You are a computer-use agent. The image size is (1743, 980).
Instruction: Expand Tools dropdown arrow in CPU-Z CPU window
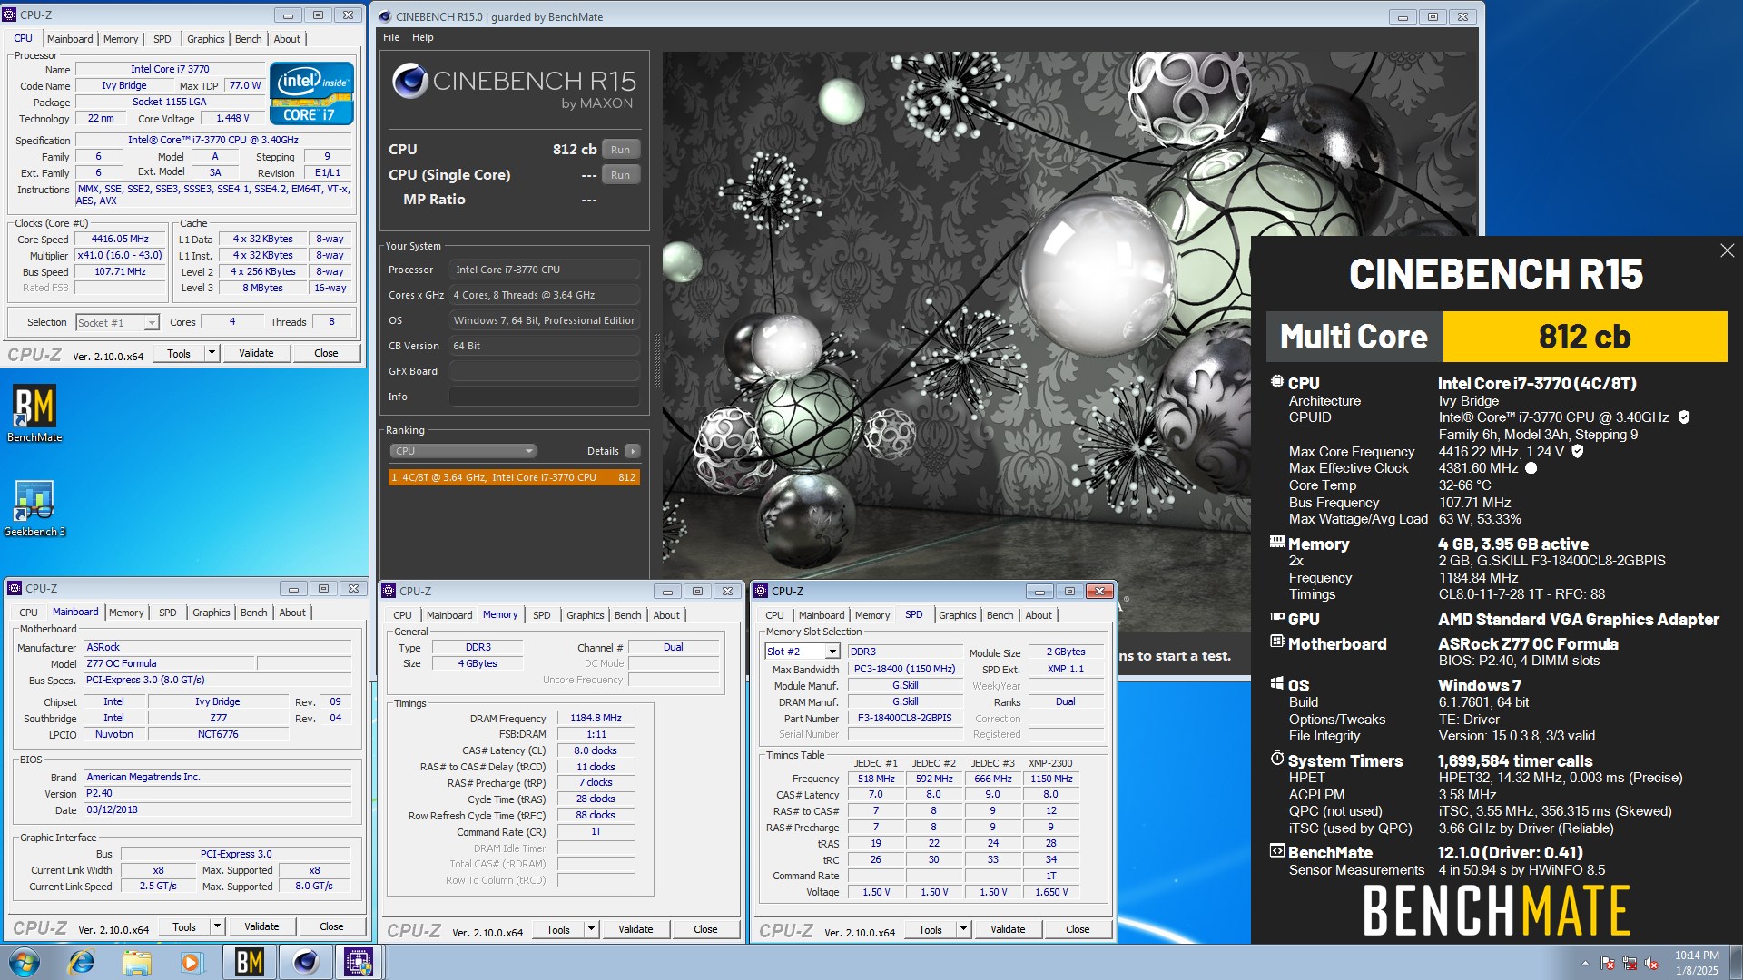pyautogui.click(x=212, y=353)
